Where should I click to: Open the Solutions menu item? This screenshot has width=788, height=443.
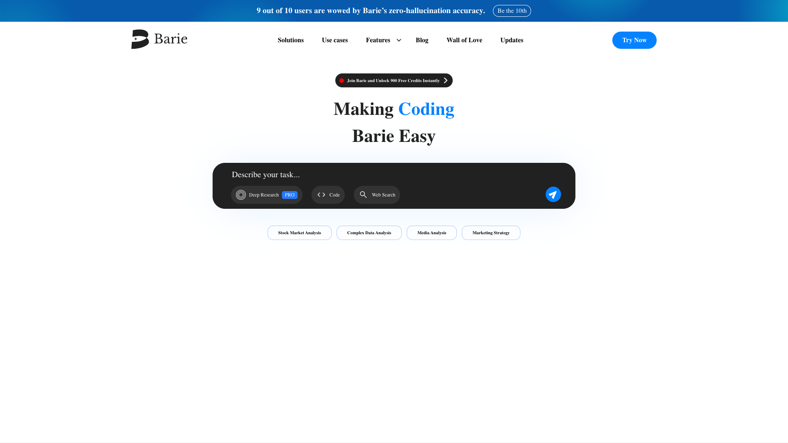pyautogui.click(x=291, y=40)
